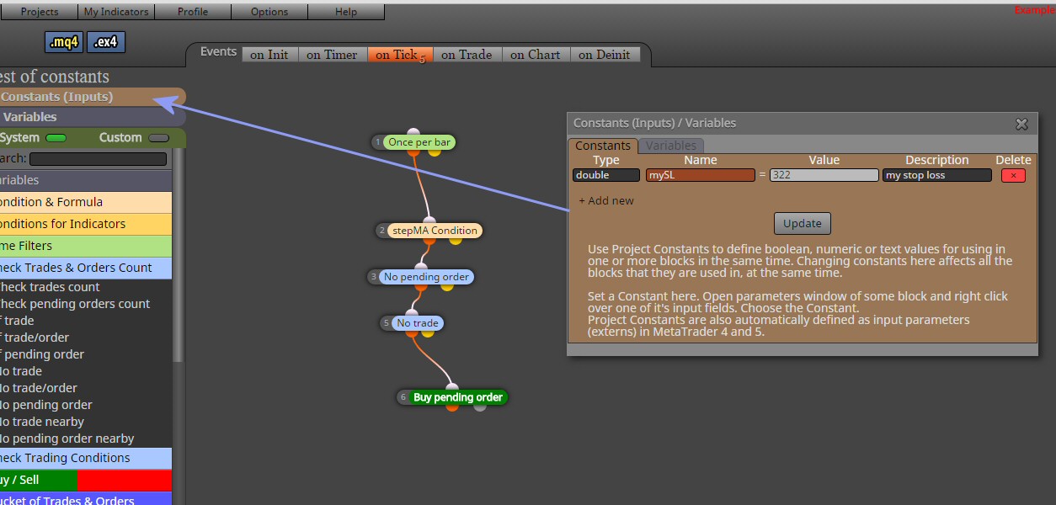Delete the mySL constant with red x
This screenshot has width=1056, height=505.
coord(1013,175)
